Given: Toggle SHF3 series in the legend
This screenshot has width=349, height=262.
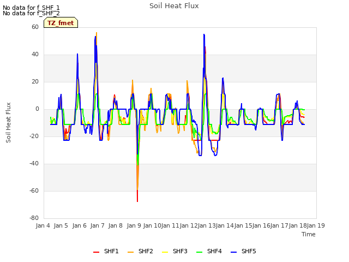Looking at the screenshot, I should click(x=174, y=251).
